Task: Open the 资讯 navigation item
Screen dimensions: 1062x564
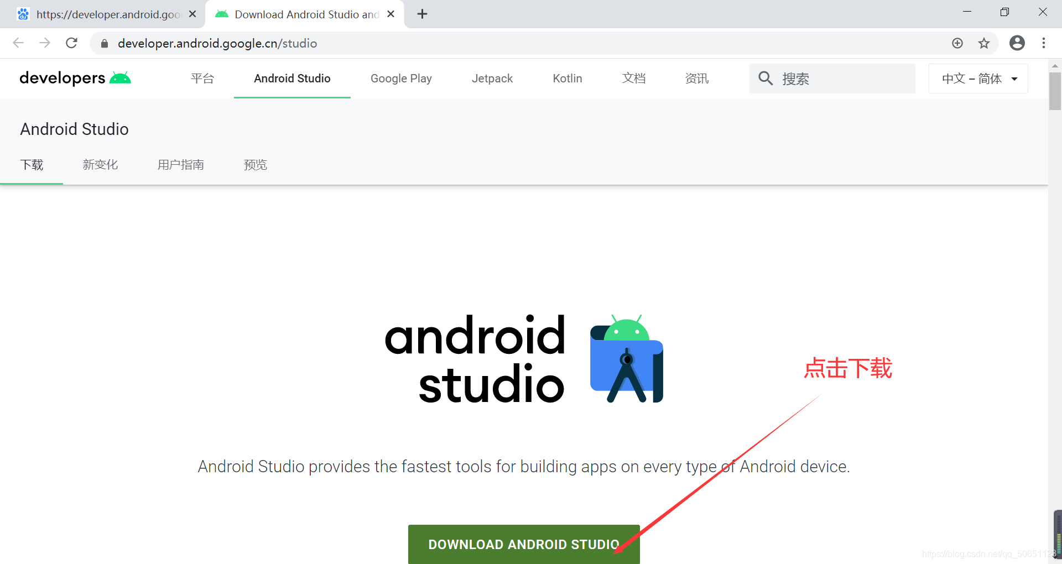Action: click(697, 79)
